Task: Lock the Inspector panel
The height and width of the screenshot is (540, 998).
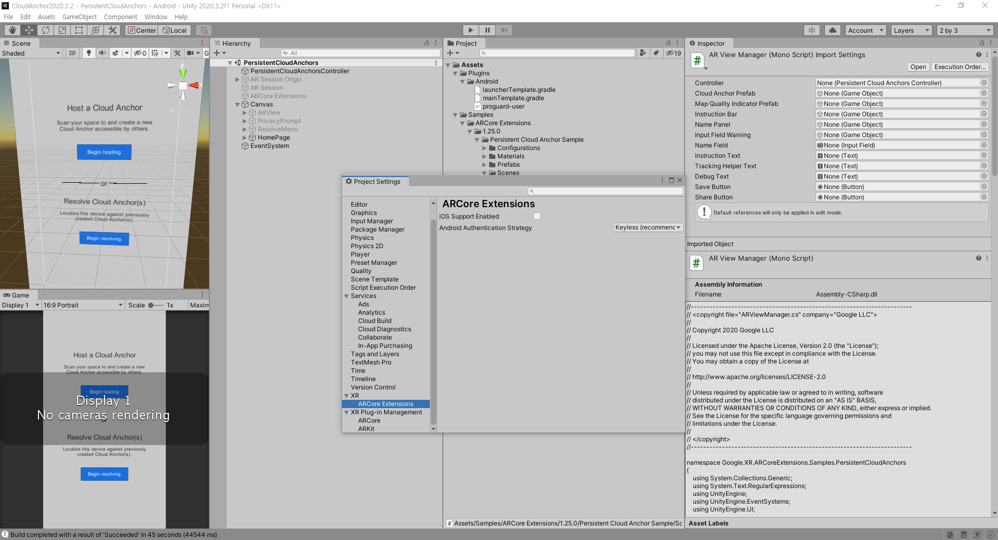Action: (981, 43)
